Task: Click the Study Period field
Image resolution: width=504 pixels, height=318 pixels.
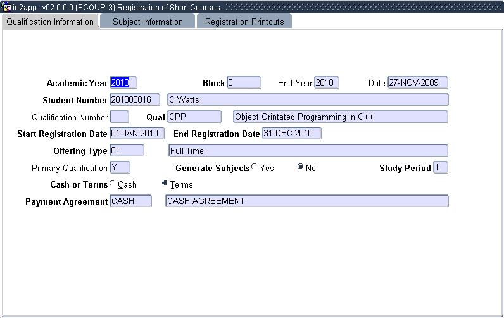Action: 440,167
